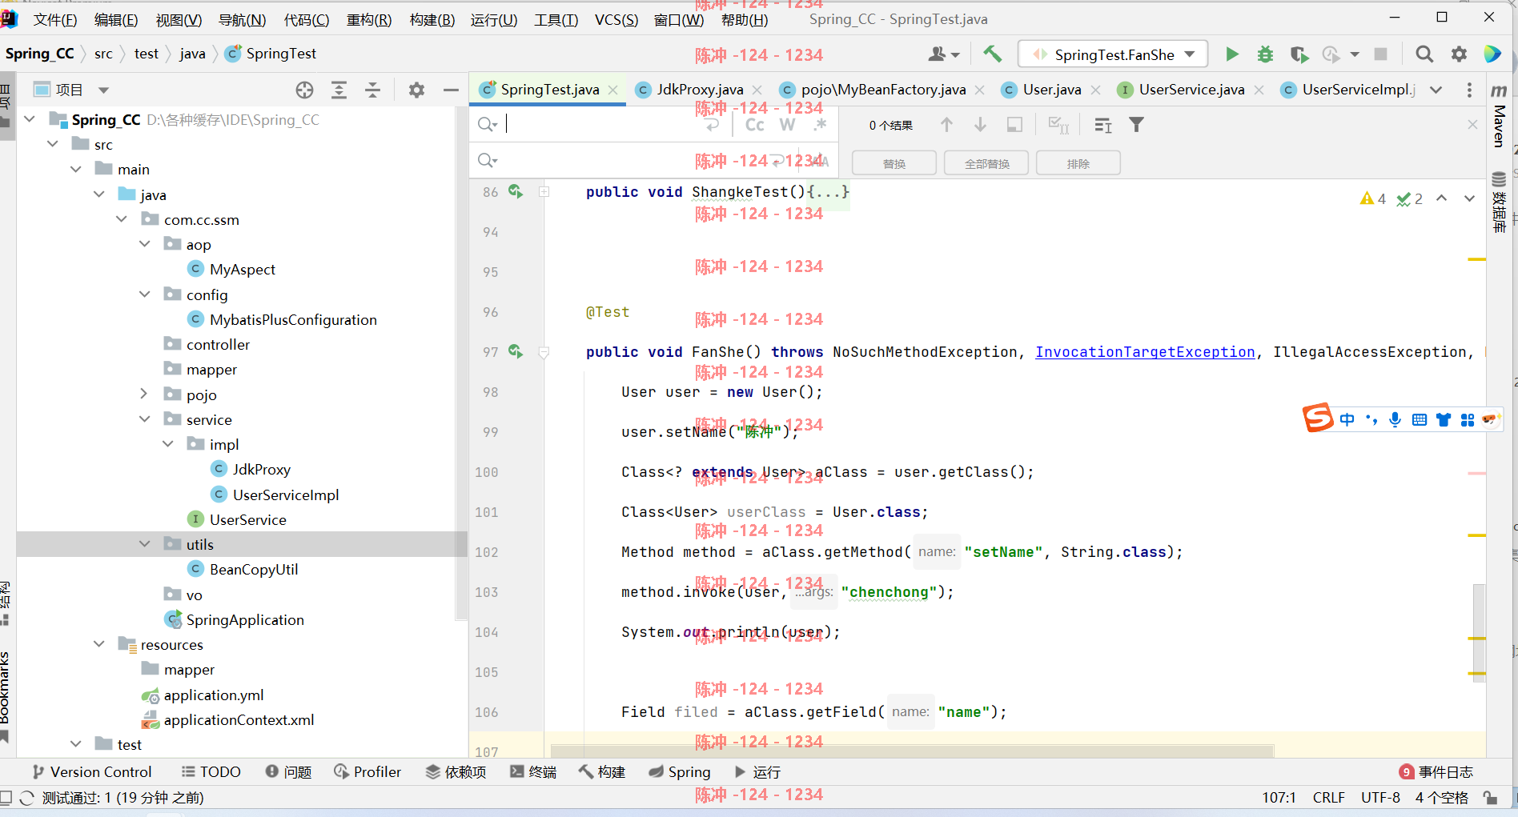Expand the pojo package
The width and height of the screenshot is (1518, 817).
coord(145,394)
